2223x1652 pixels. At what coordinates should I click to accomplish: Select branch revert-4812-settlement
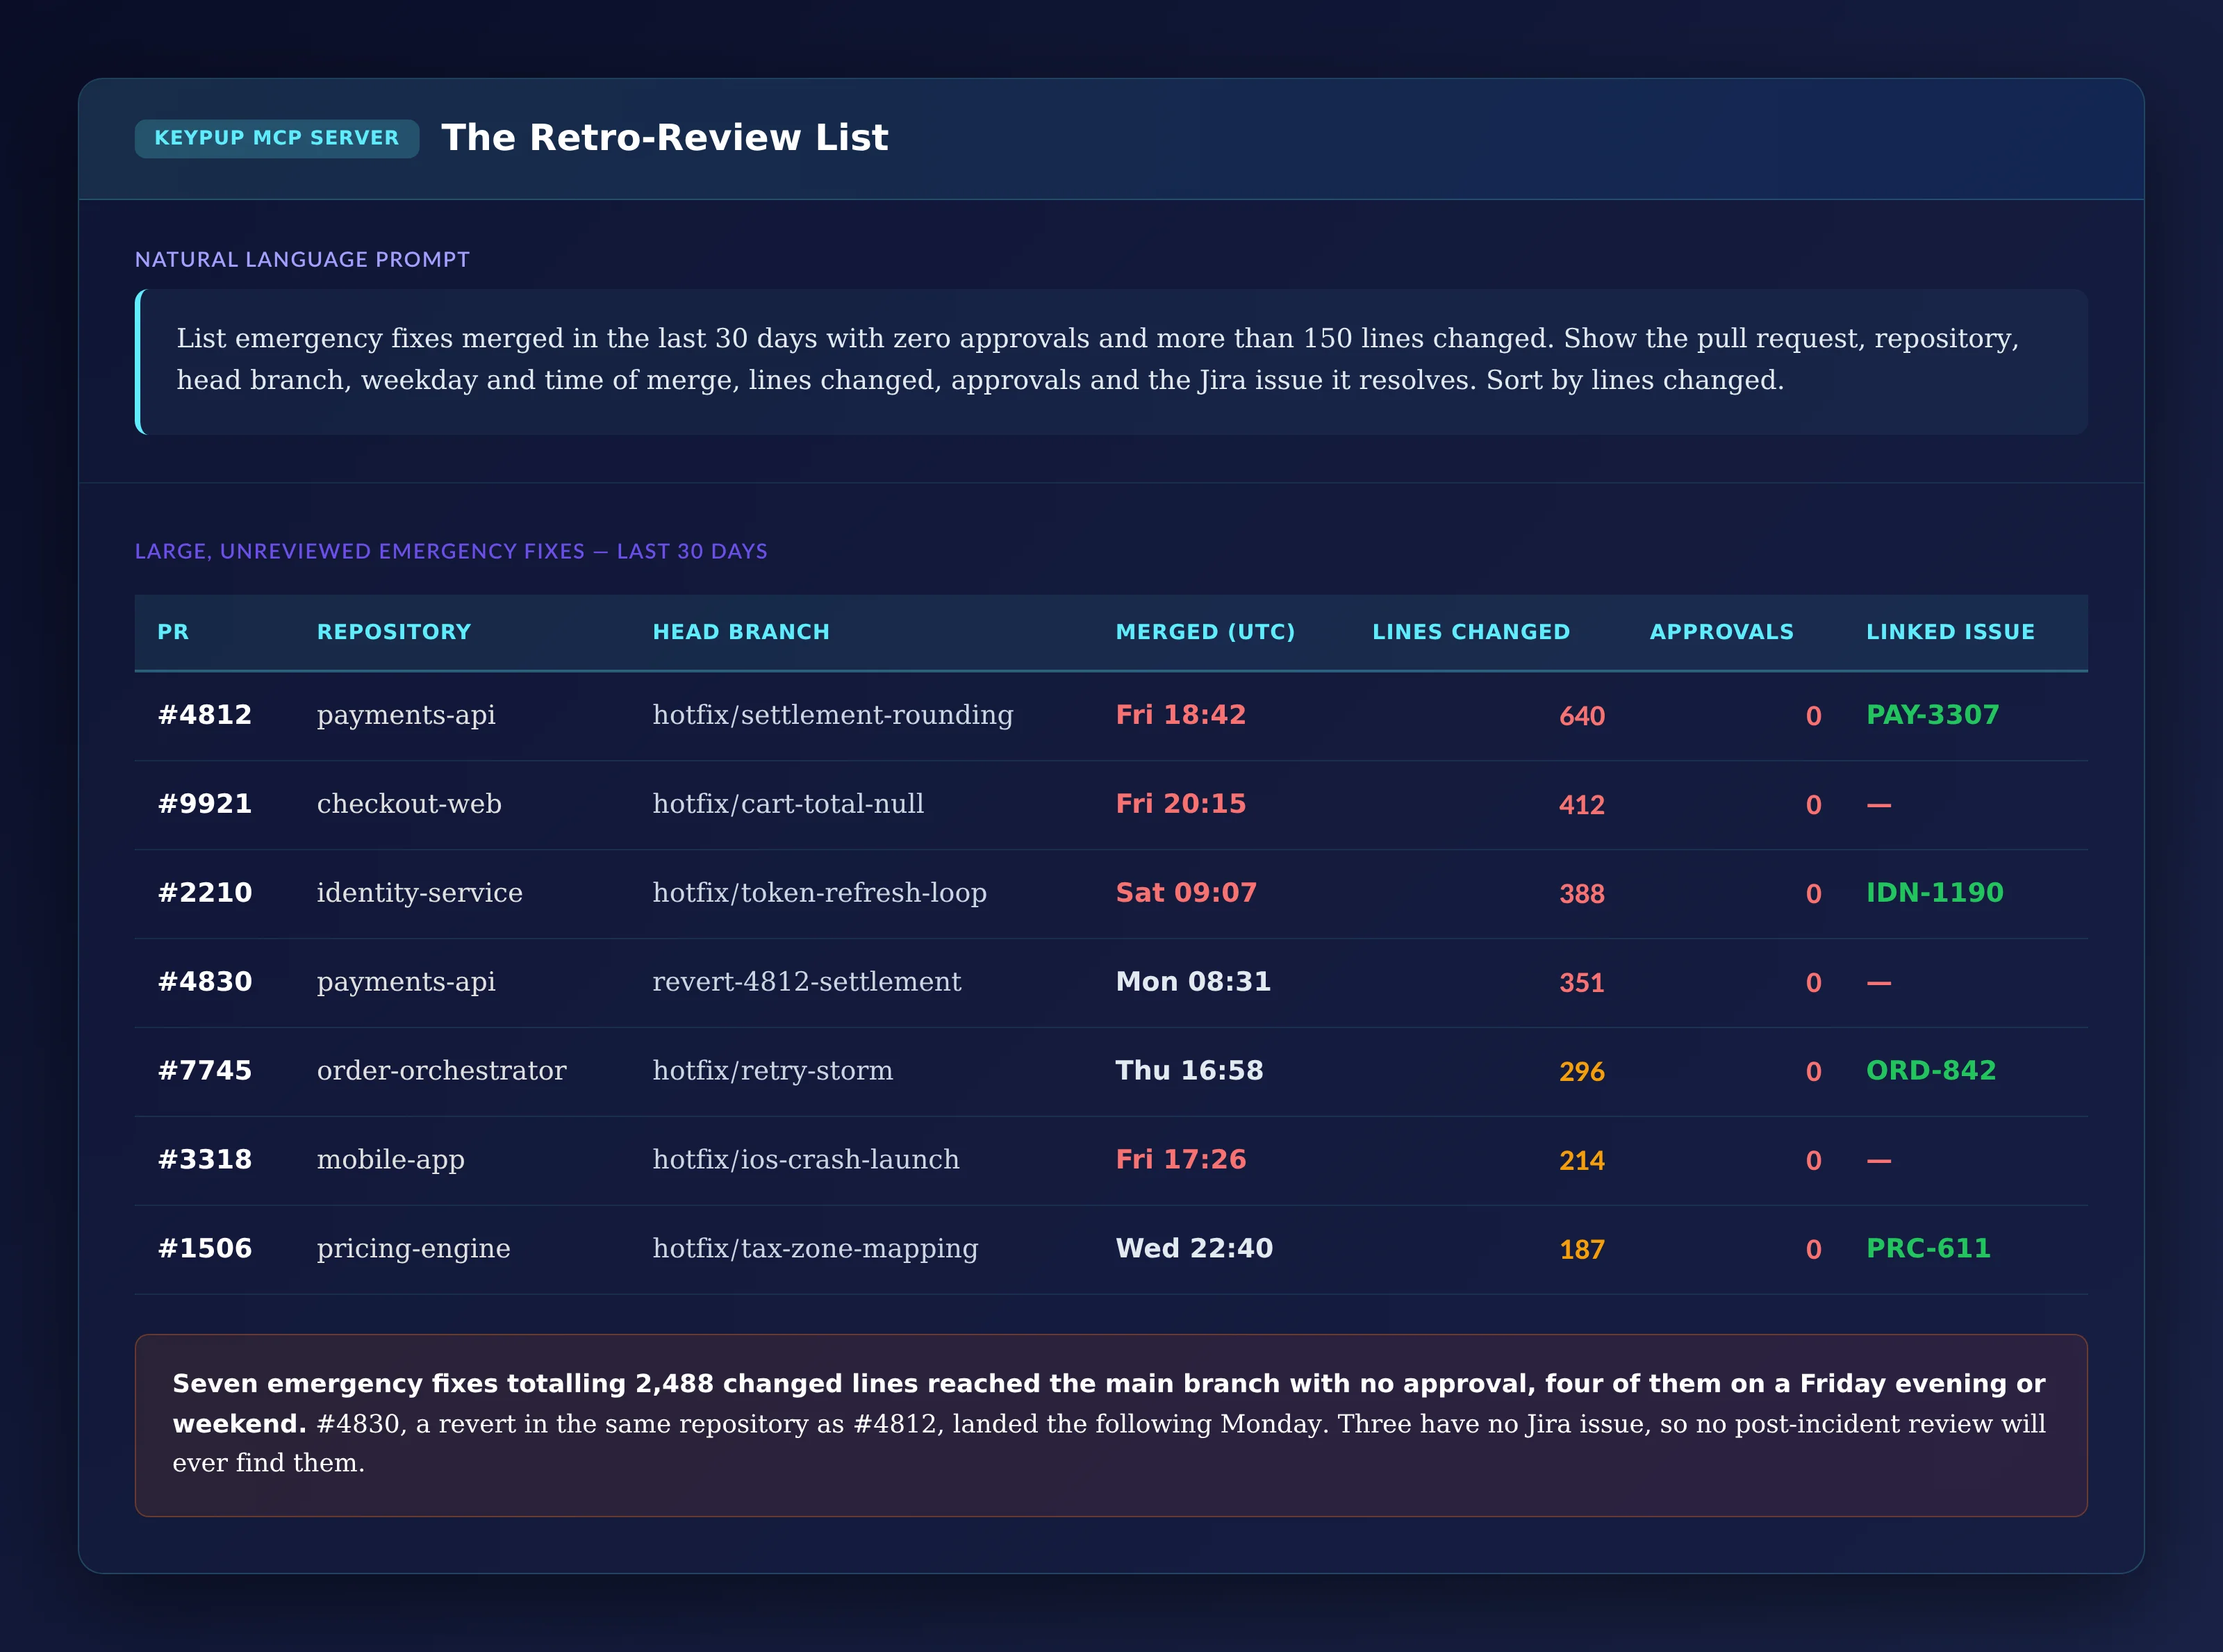(807, 982)
